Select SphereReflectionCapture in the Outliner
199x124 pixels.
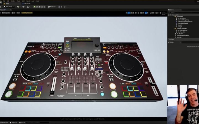pyautogui.click(x=183, y=36)
